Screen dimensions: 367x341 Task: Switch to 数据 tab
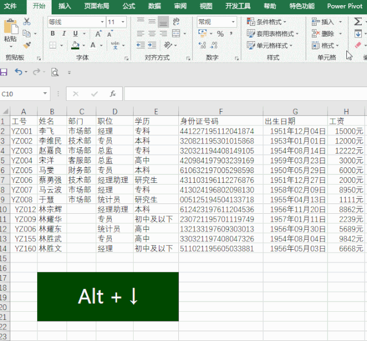pyautogui.click(x=154, y=6)
